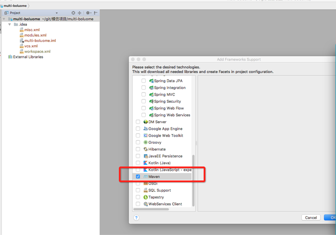Open the Project view dropdown arrow
The height and width of the screenshot is (235, 336).
pos(57,13)
